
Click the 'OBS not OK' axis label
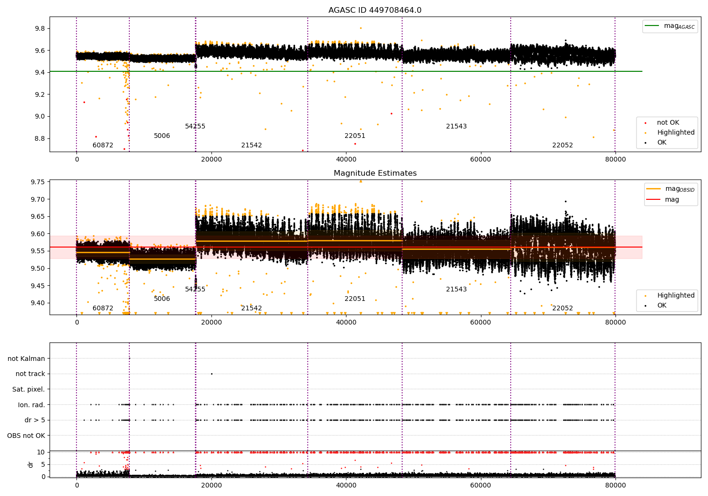(x=26, y=436)
